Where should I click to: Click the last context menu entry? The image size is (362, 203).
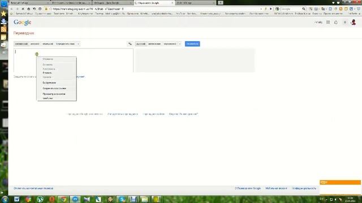click(48, 98)
